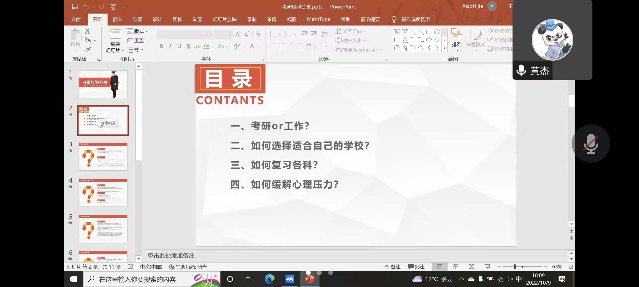Apply 快速样式 quick styles
The height and width of the screenshot is (287, 639).
[x=476, y=39]
